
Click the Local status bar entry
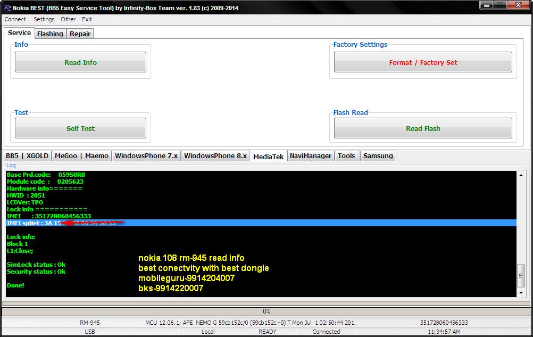point(208,332)
